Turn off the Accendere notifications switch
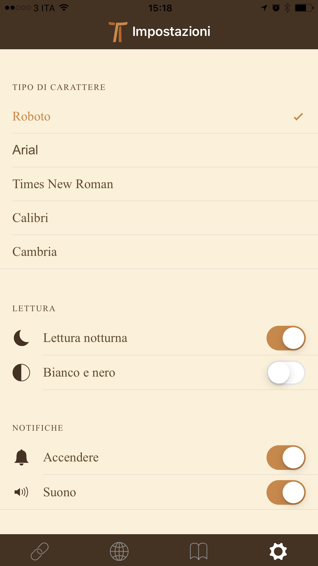Viewport: 318px width, 566px height. pos(286,458)
